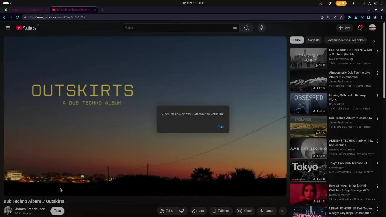Start voice search with microphone icon
Screen dimensions: 386x217
[x=261, y=28]
